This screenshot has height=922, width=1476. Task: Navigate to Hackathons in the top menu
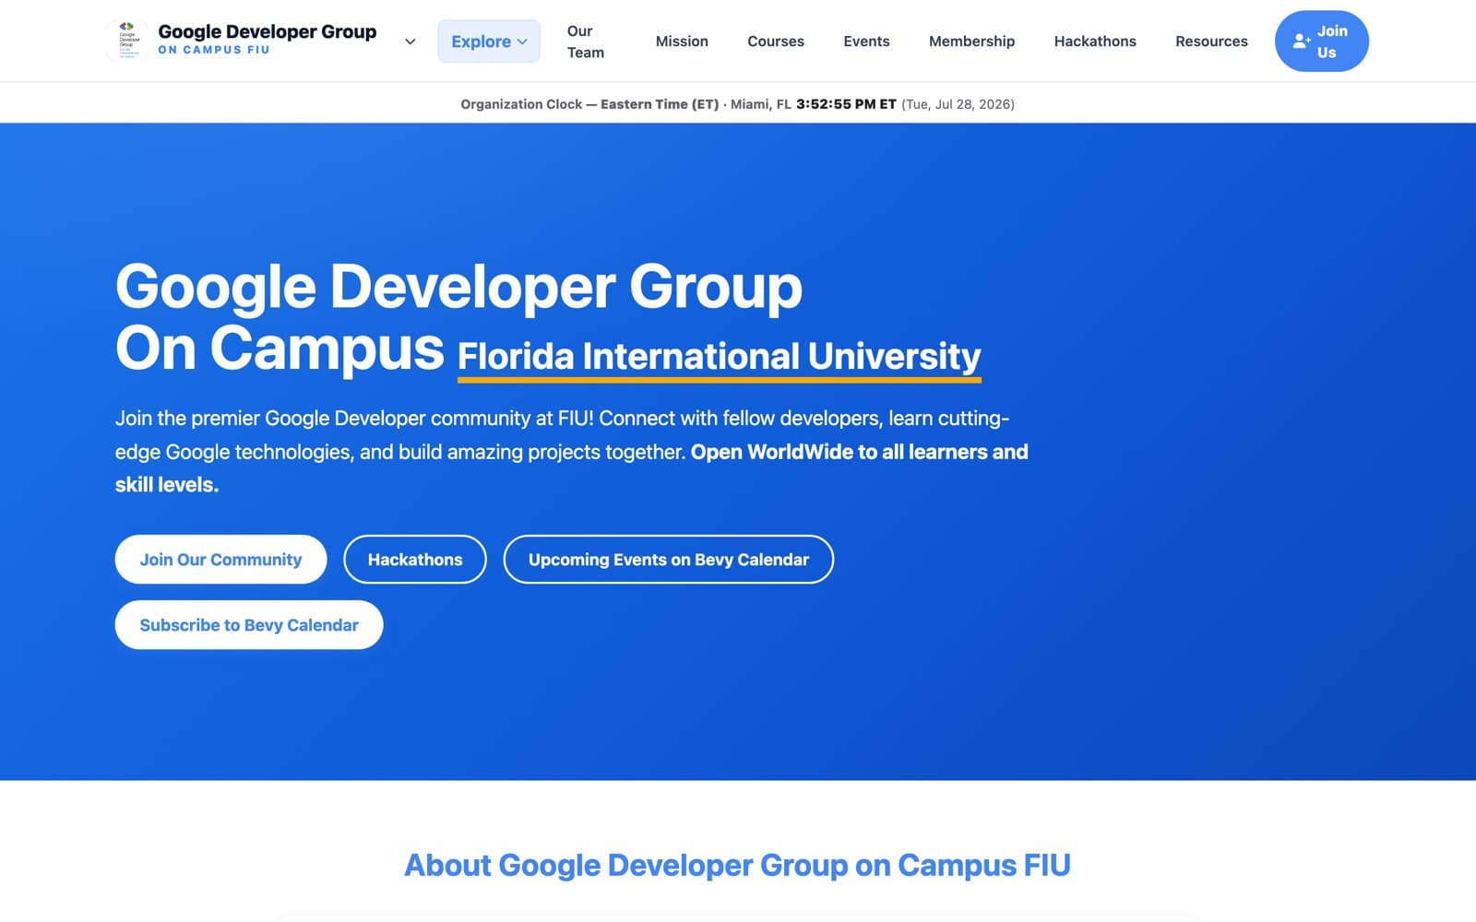point(1095,41)
